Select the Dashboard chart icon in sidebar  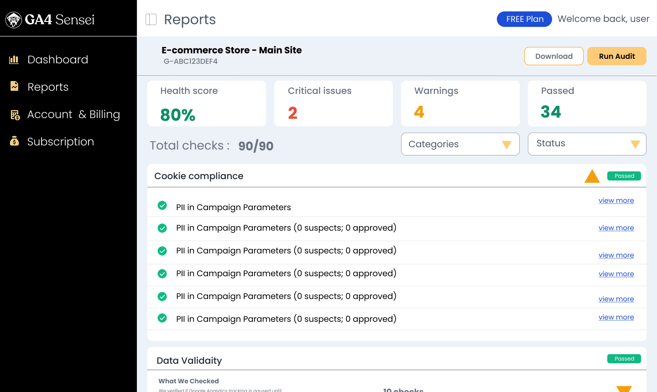point(14,59)
